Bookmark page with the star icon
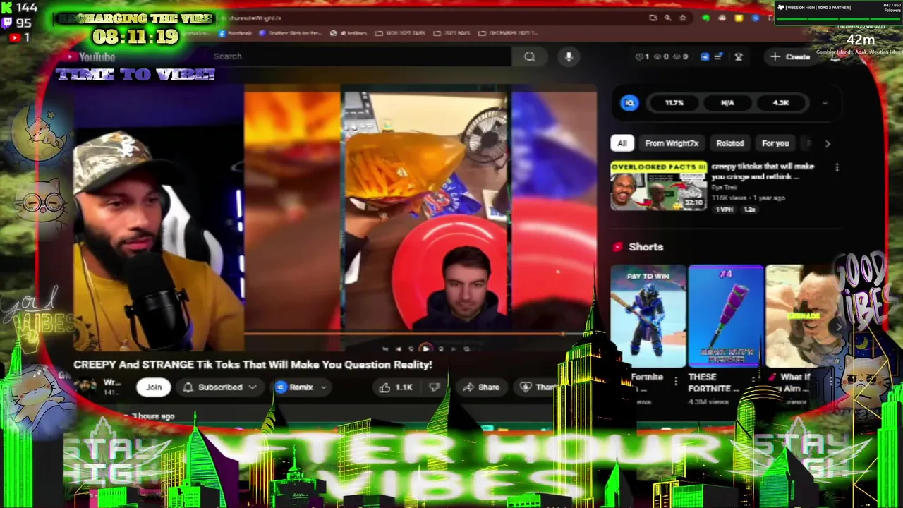903x508 pixels. point(683,18)
